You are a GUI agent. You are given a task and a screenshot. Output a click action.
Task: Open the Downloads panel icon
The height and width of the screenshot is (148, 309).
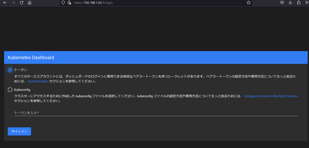tap(290, 3)
